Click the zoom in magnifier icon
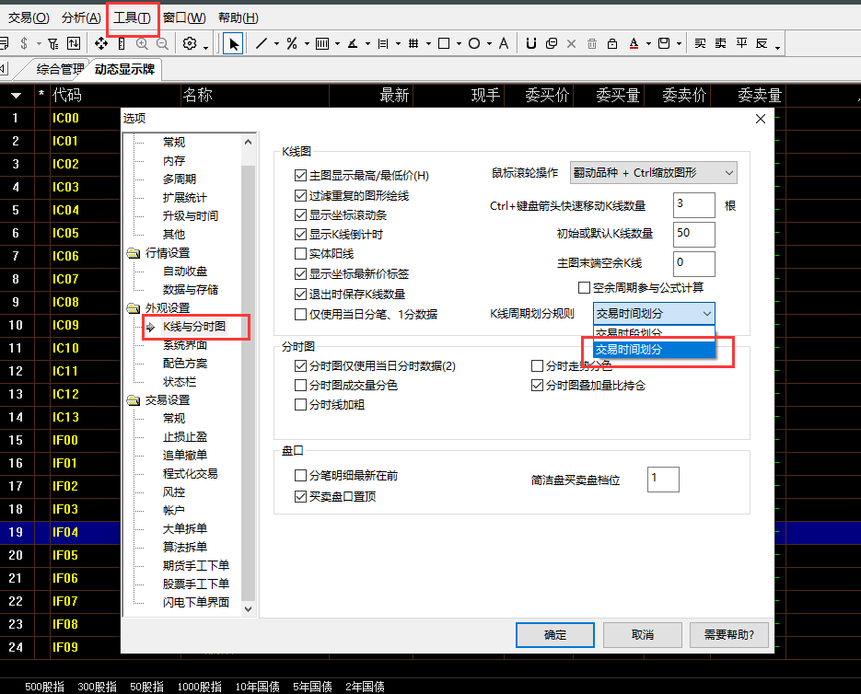Screen dimensions: 861x694 [142, 44]
